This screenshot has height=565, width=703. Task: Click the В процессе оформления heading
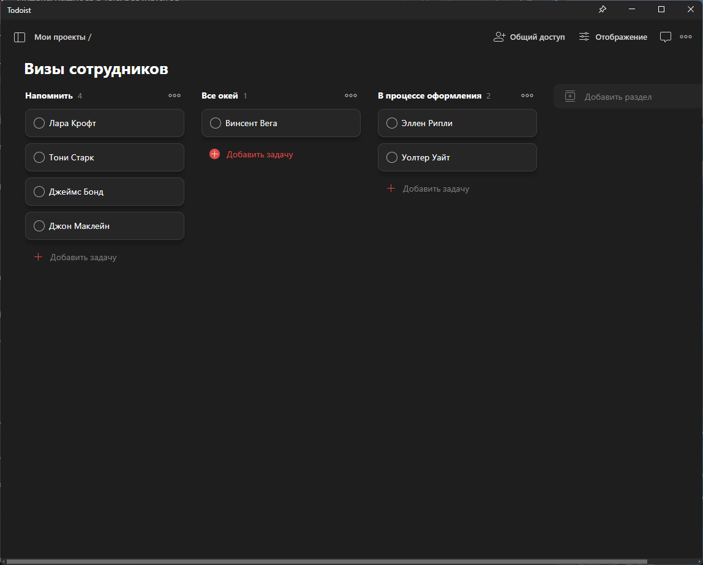(429, 95)
